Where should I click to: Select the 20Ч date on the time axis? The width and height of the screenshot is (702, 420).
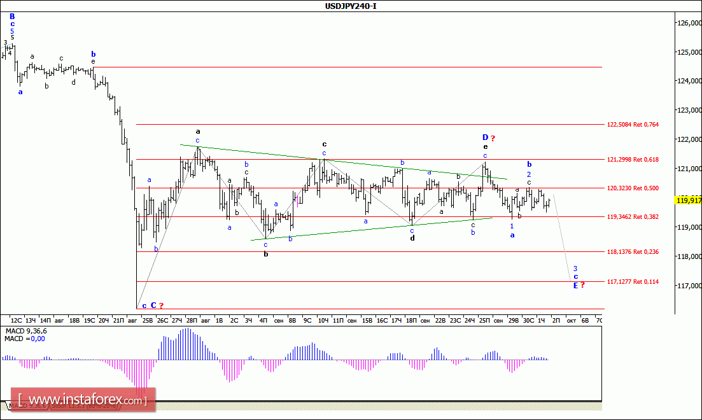point(103,320)
